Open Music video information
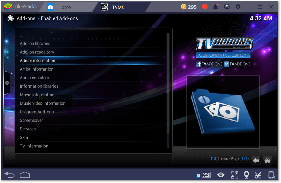 pyautogui.click(x=92, y=103)
